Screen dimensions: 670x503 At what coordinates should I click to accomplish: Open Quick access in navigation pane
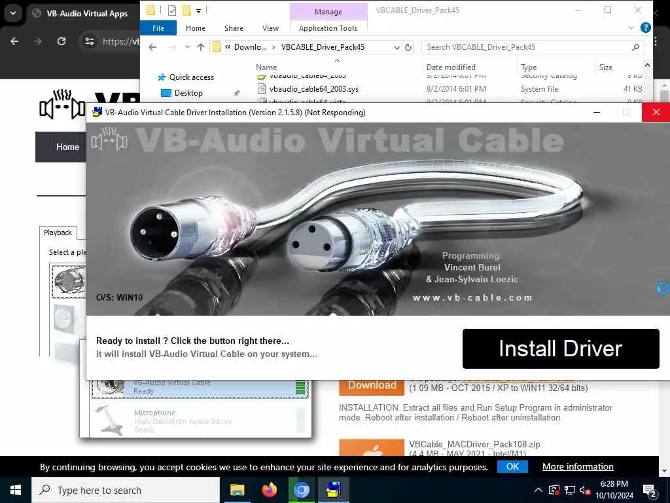(x=191, y=77)
